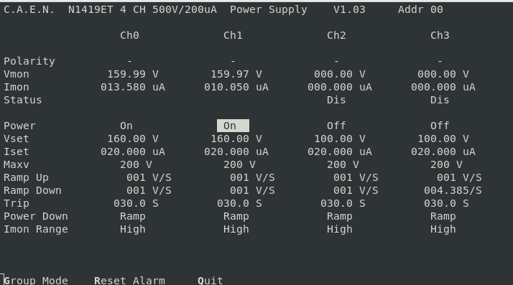Select Ch3 Maxv 200 V value
This screenshot has height=285, width=513.
[446, 164]
